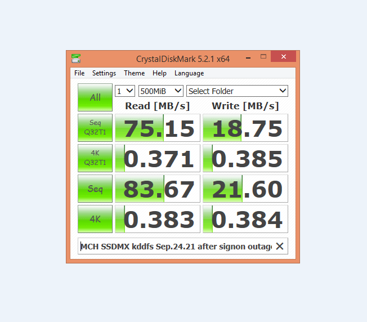
Task: Open the Settings menu
Action: coord(104,73)
